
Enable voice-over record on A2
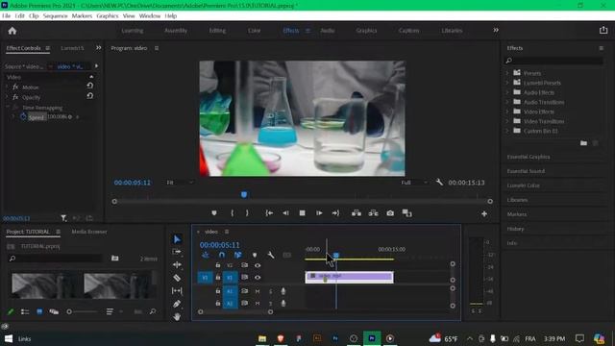(283, 304)
